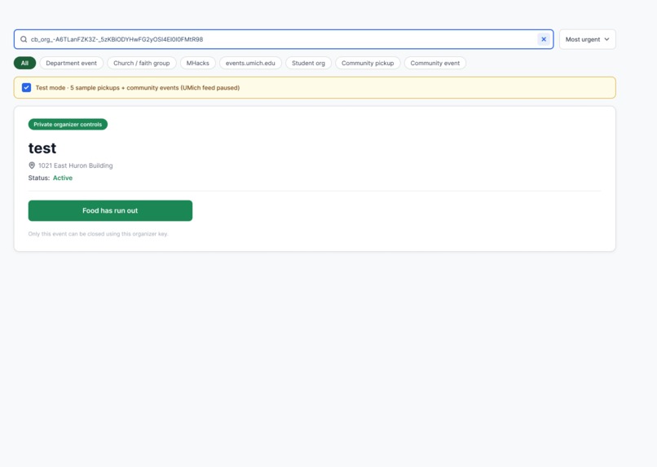Viewport: 657px width, 467px height.
Task: Uncheck the Test mode checkbox
Action: [26, 87]
